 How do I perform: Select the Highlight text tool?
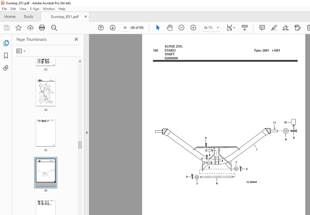click(x=274, y=28)
